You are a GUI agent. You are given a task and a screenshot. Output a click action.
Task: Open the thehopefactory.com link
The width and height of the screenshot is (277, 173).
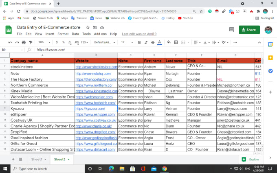(x=96, y=79)
